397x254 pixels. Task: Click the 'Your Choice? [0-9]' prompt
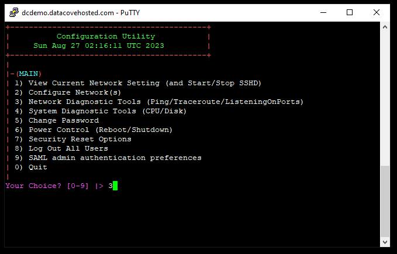[47, 186]
